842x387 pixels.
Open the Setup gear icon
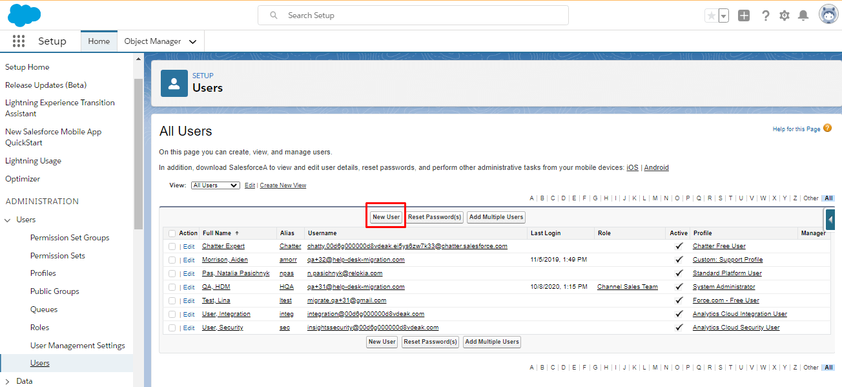785,16
